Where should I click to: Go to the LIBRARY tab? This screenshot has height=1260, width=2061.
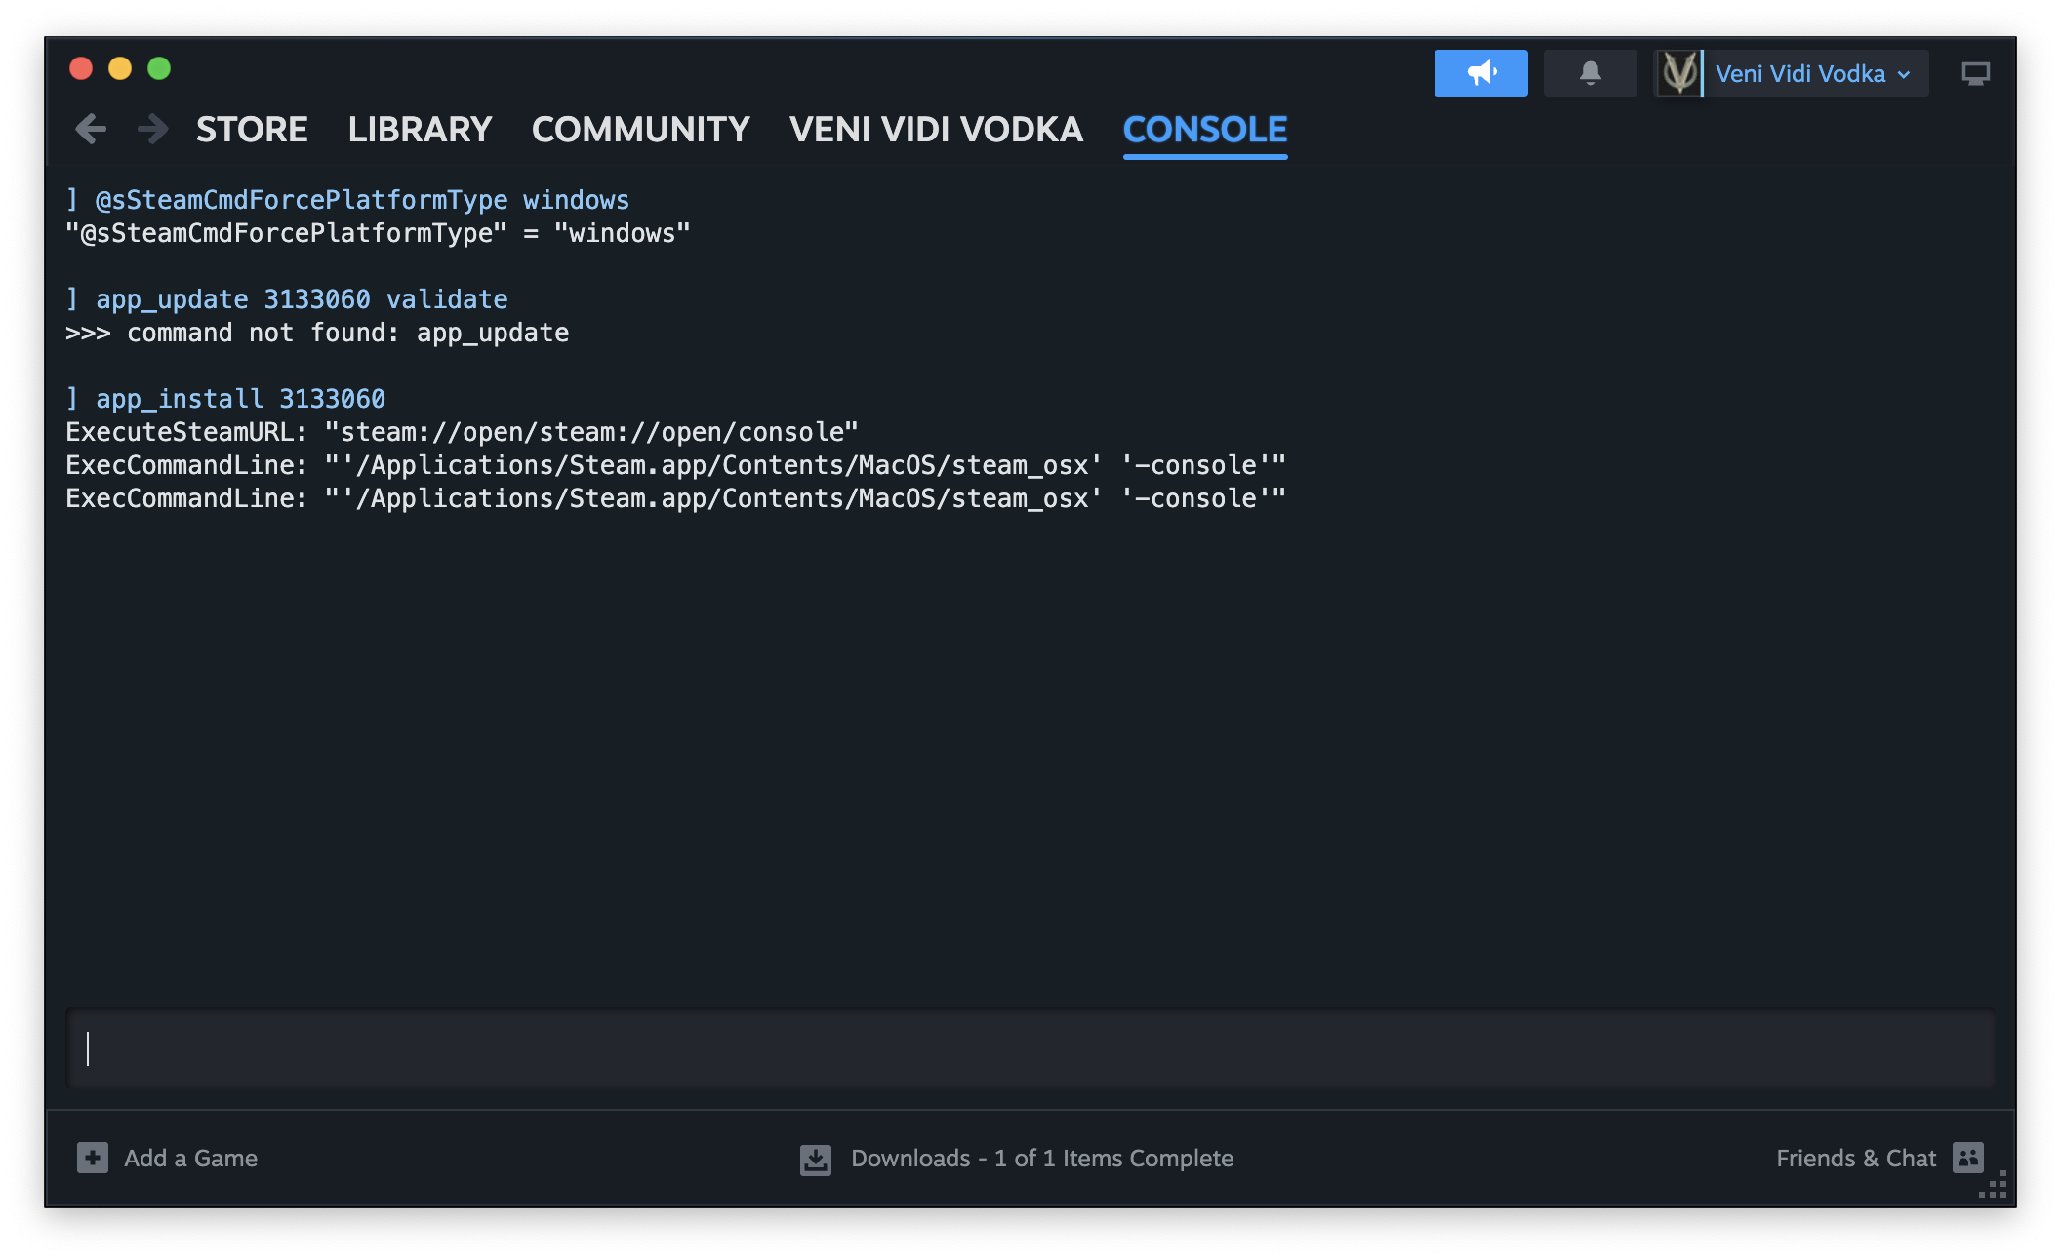click(420, 130)
